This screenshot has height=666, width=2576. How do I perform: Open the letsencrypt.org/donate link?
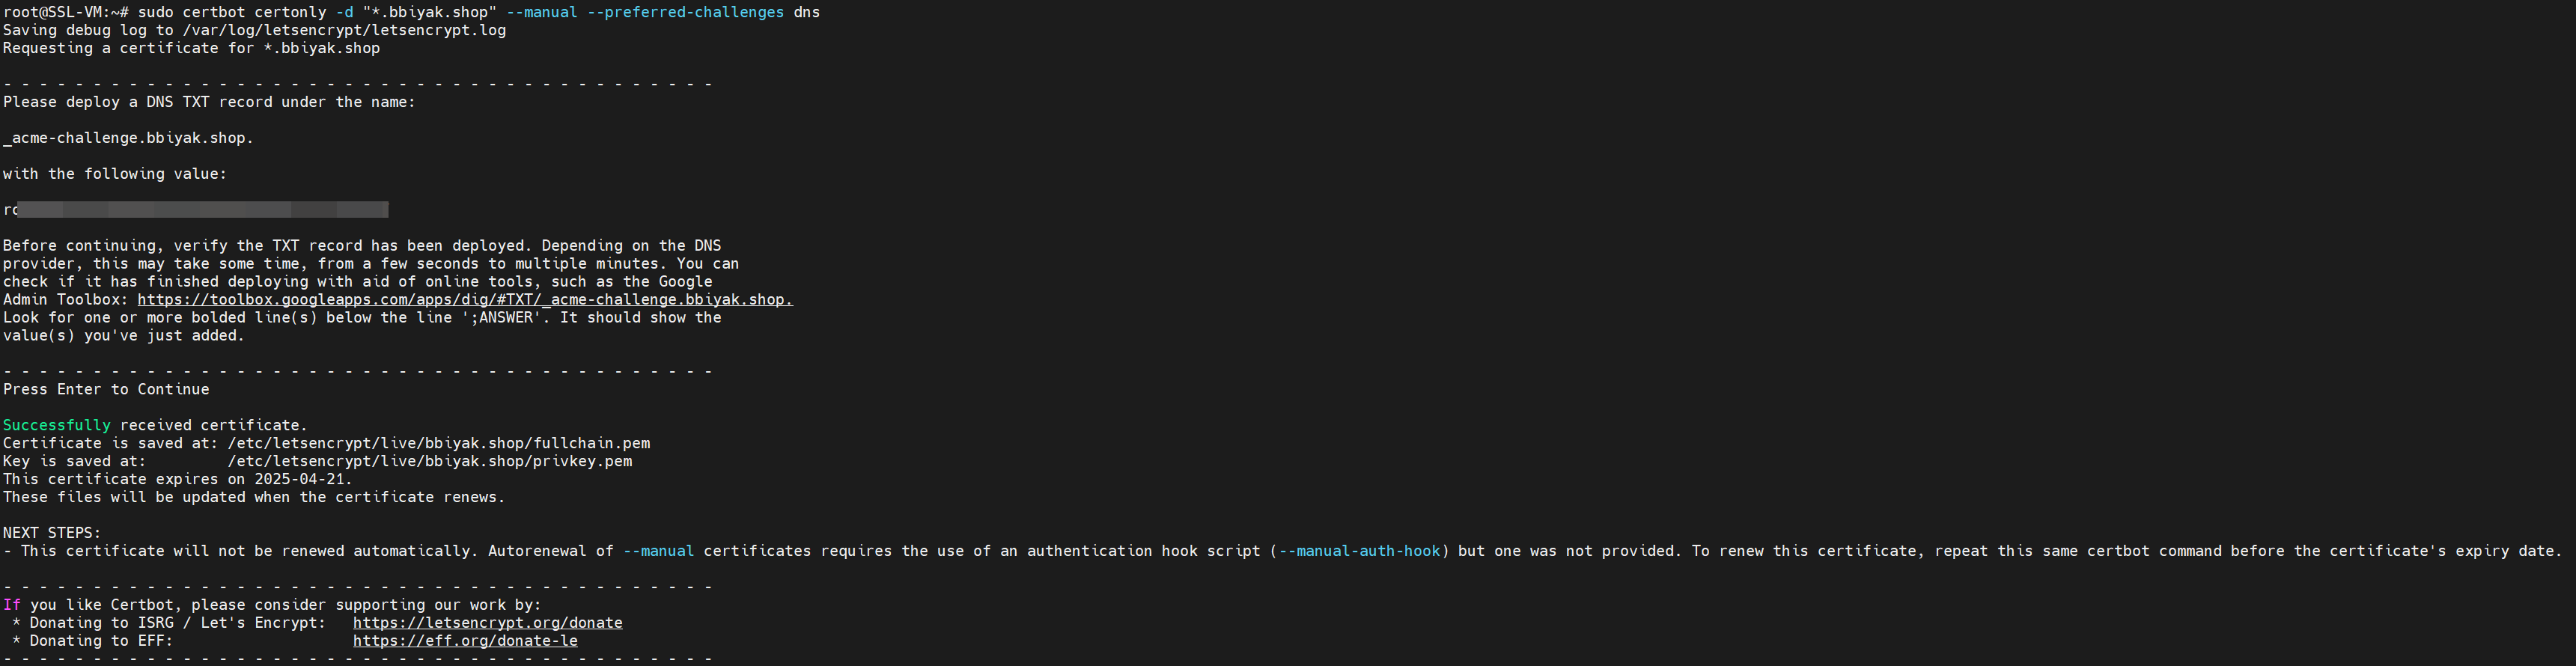pyautogui.click(x=488, y=623)
